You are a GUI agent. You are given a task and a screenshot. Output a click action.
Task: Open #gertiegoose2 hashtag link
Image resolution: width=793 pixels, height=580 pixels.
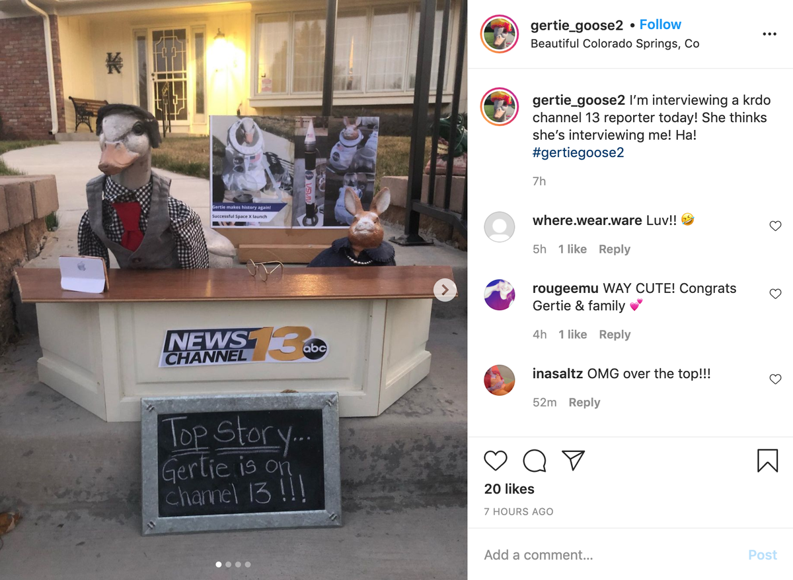coord(578,152)
